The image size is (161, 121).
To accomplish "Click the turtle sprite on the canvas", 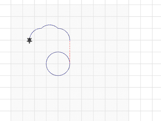I will (x=30, y=40).
